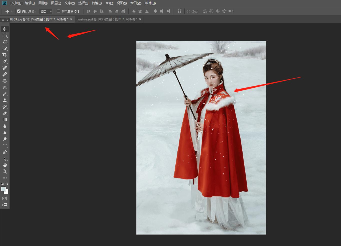Swap foreground and background colors
The height and width of the screenshot is (246, 341).
[7, 184]
